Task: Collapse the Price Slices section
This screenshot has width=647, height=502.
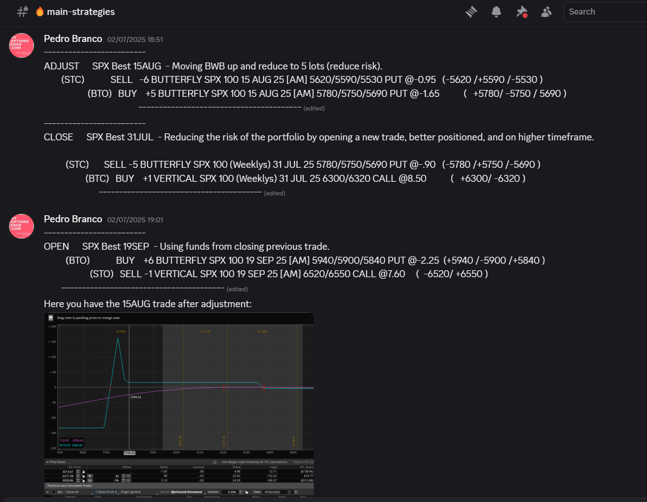Action: point(47,462)
